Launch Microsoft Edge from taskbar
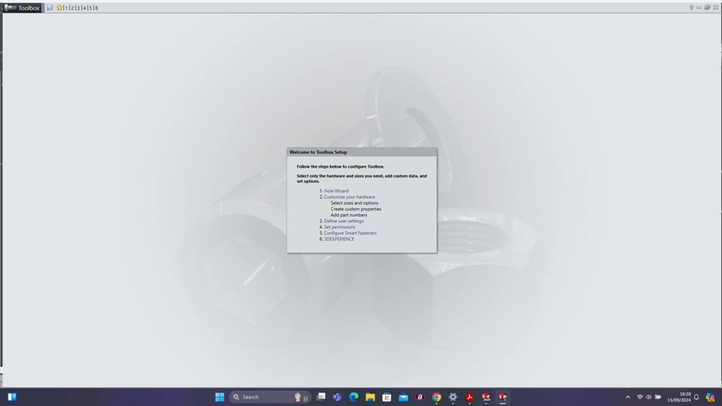The image size is (722, 406). (353, 397)
